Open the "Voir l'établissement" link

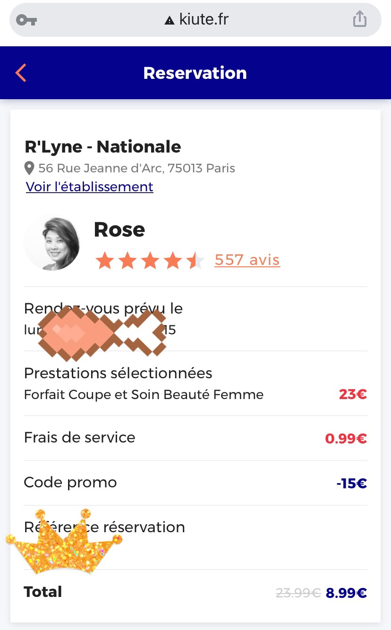(x=90, y=187)
